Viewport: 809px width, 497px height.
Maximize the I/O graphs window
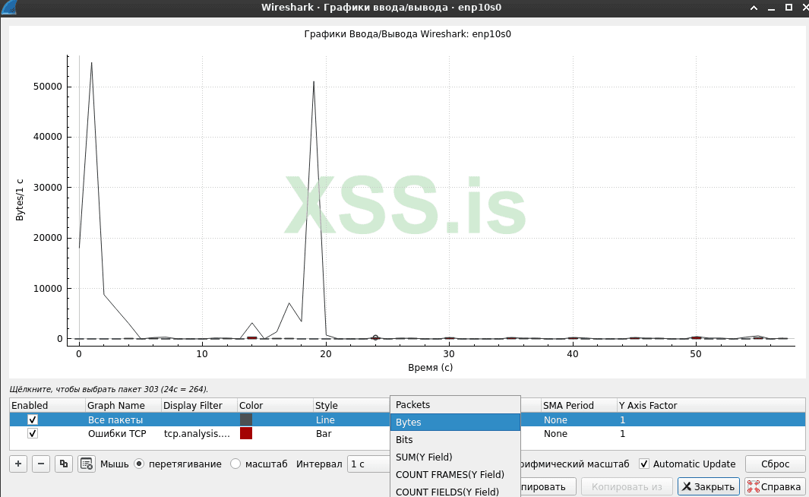click(x=788, y=8)
